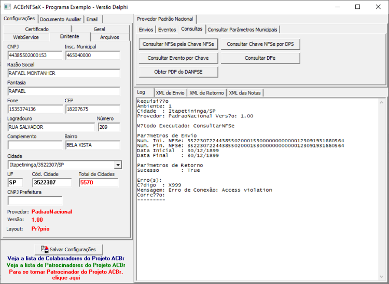The image size is (389, 284).
Task: Click the ACBrNFSeX app icon in title bar
Action: tap(7, 7)
